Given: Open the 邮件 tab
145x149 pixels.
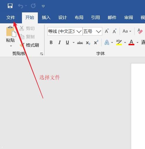Looking at the screenshot, I should [112, 18].
